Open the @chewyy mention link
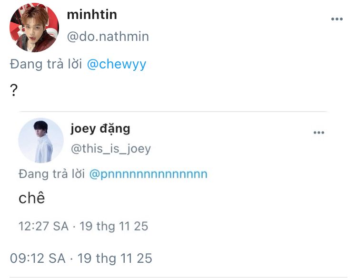This screenshot has height=278, width=357. click(x=117, y=64)
